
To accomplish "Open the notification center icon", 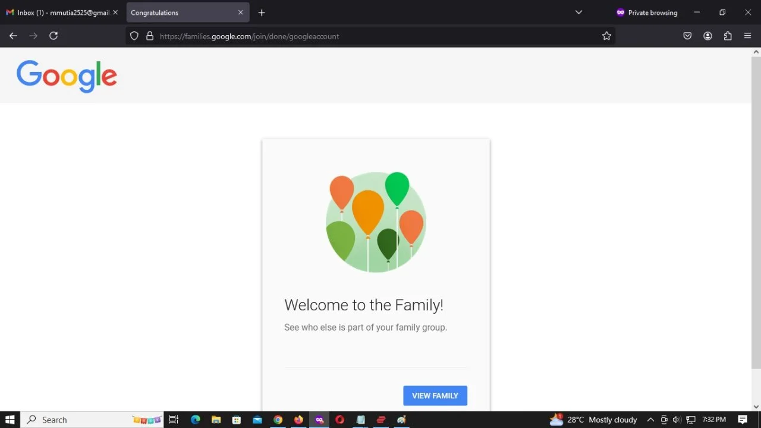I will coord(743,420).
